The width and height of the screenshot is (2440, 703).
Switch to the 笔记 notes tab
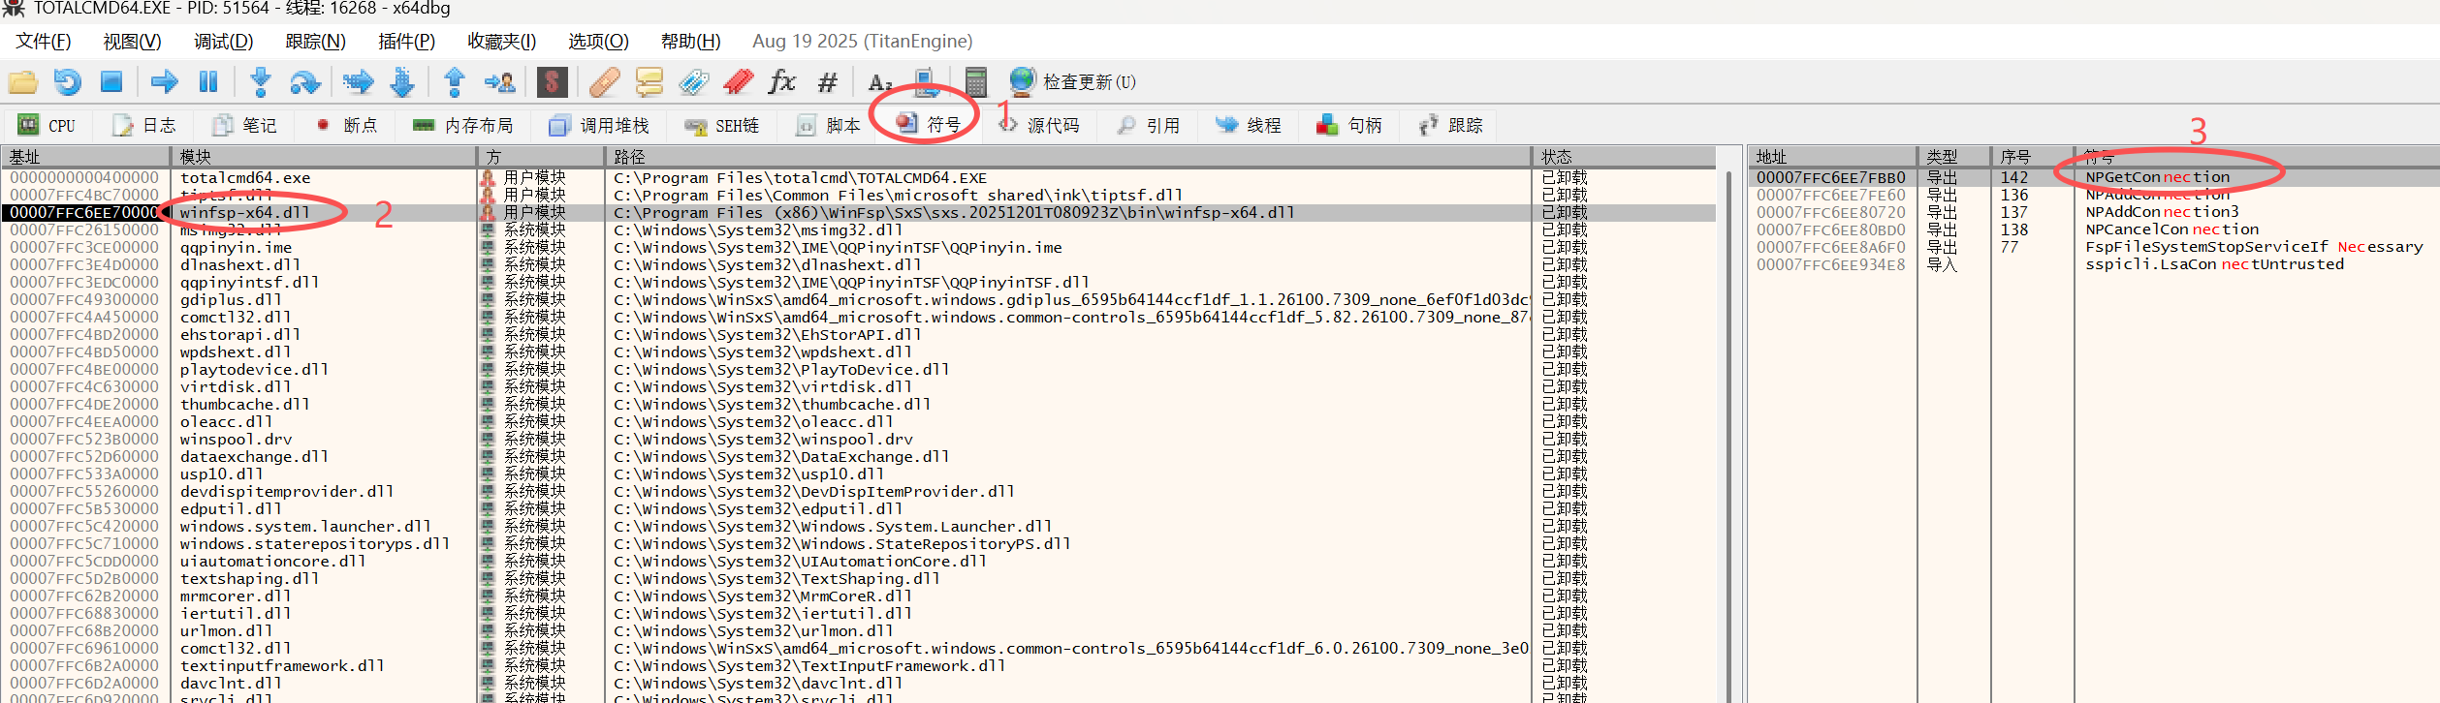pyautogui.click(x=245, y=125)
